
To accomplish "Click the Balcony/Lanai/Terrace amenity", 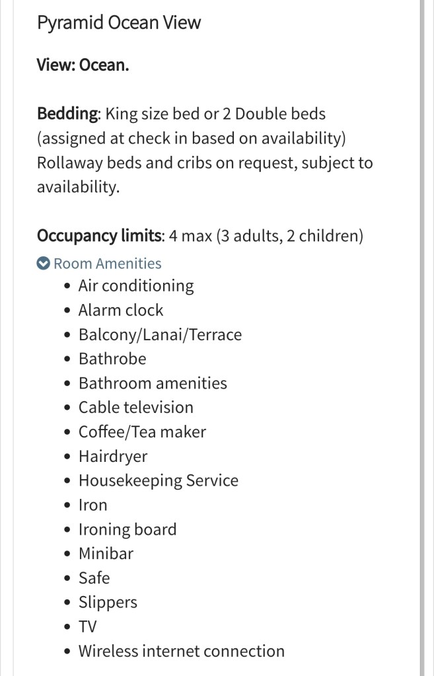I will tap(160, 335).
